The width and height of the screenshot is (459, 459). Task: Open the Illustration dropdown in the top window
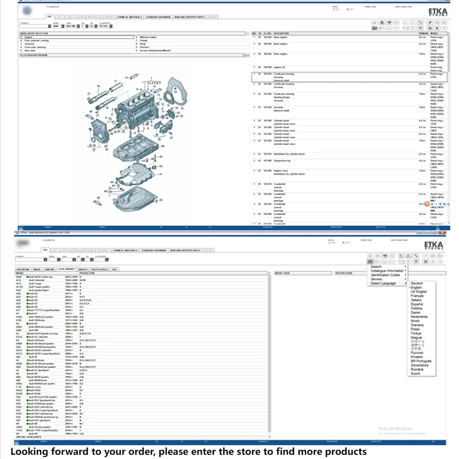(111, 26)
